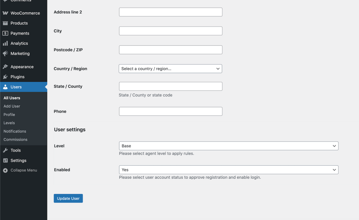Click the Appearance paintbrush icon
The image size is (359, 220).
pos(5,67)
